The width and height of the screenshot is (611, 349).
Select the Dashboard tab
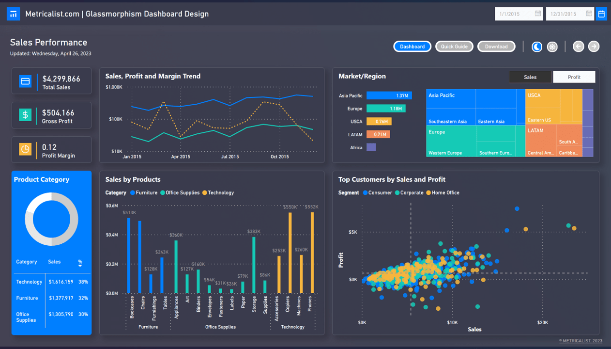point(412,46)
